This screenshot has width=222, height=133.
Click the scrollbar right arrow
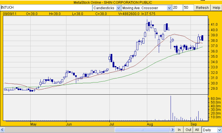172,130
